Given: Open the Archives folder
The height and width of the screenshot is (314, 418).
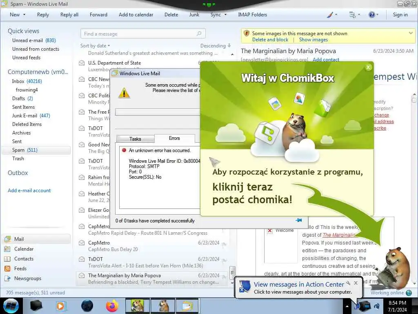Looking at the screenshot, I should 21,132.
